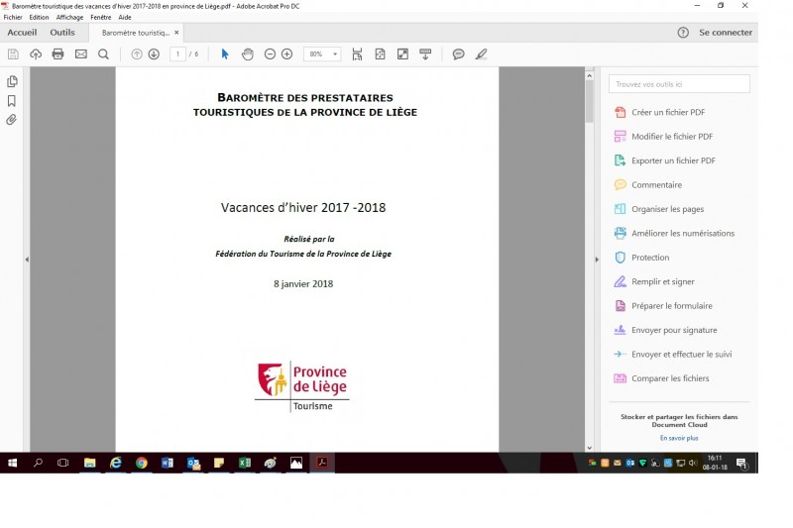Open the Windows Start menu

click(x=12, y=463)
